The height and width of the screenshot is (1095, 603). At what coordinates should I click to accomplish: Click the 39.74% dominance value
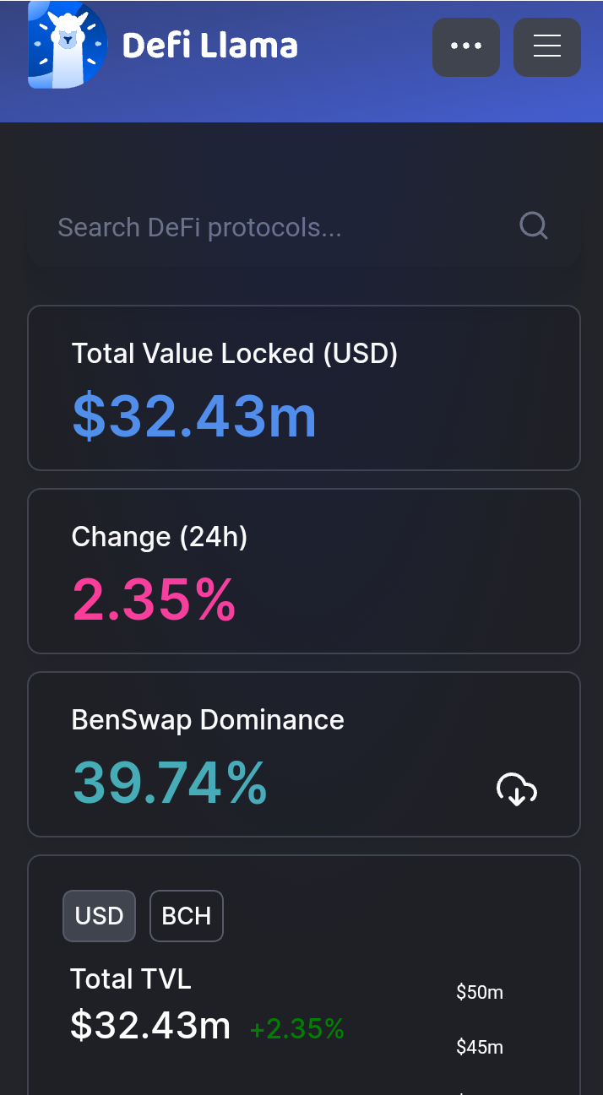[x=170, y=783]
